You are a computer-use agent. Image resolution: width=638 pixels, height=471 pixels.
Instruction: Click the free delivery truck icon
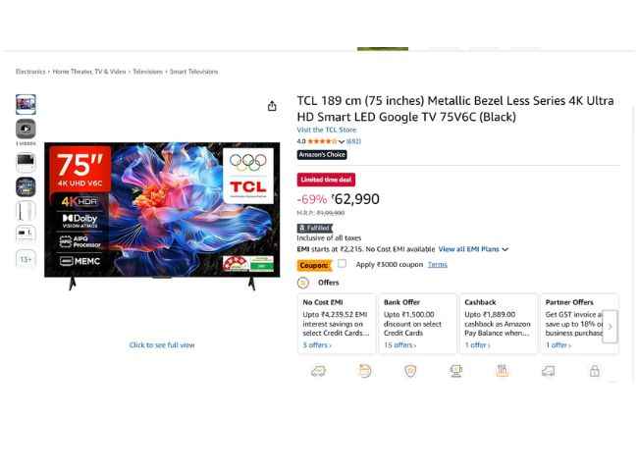(318, 371)
